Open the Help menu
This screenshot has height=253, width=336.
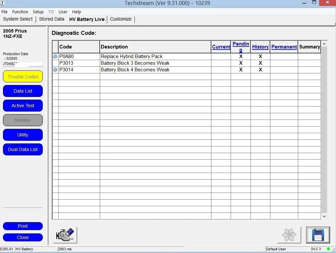click(x=77, y=12)
